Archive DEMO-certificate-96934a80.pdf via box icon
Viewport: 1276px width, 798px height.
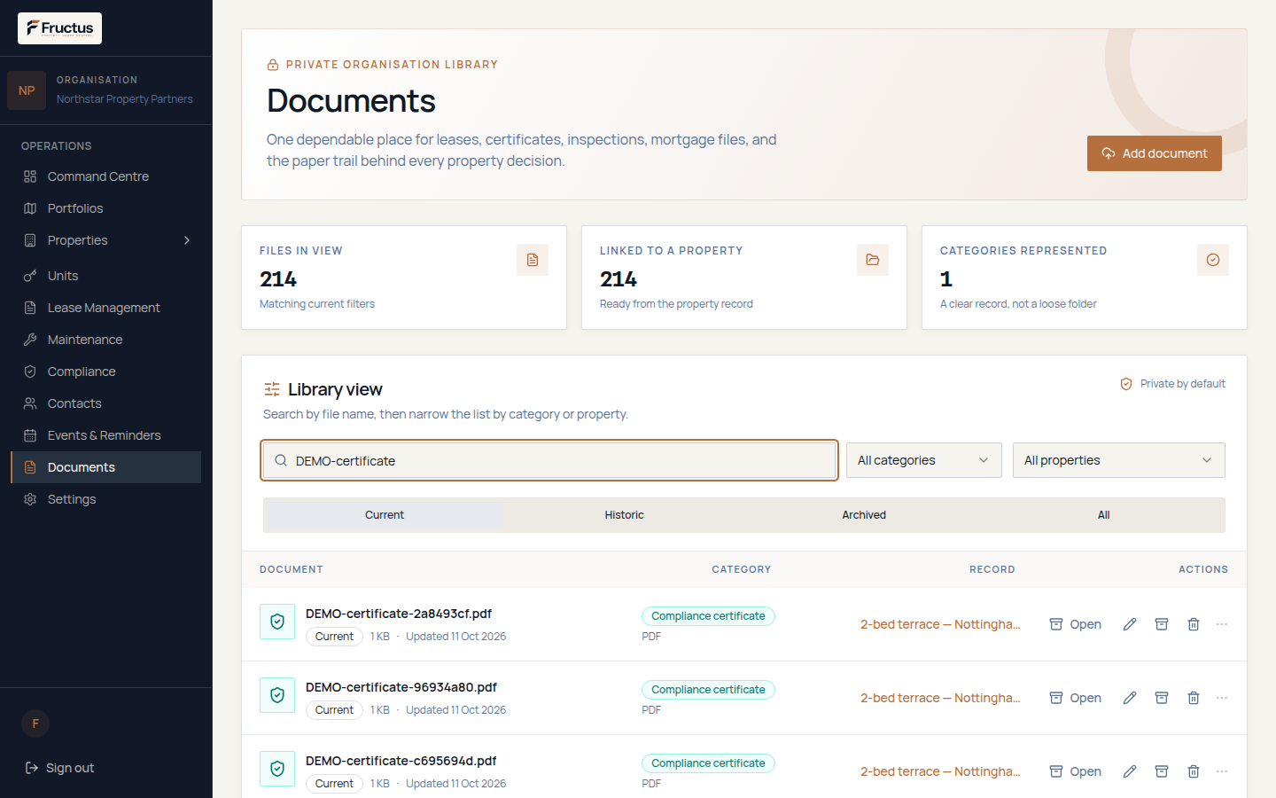[1162, 698]
